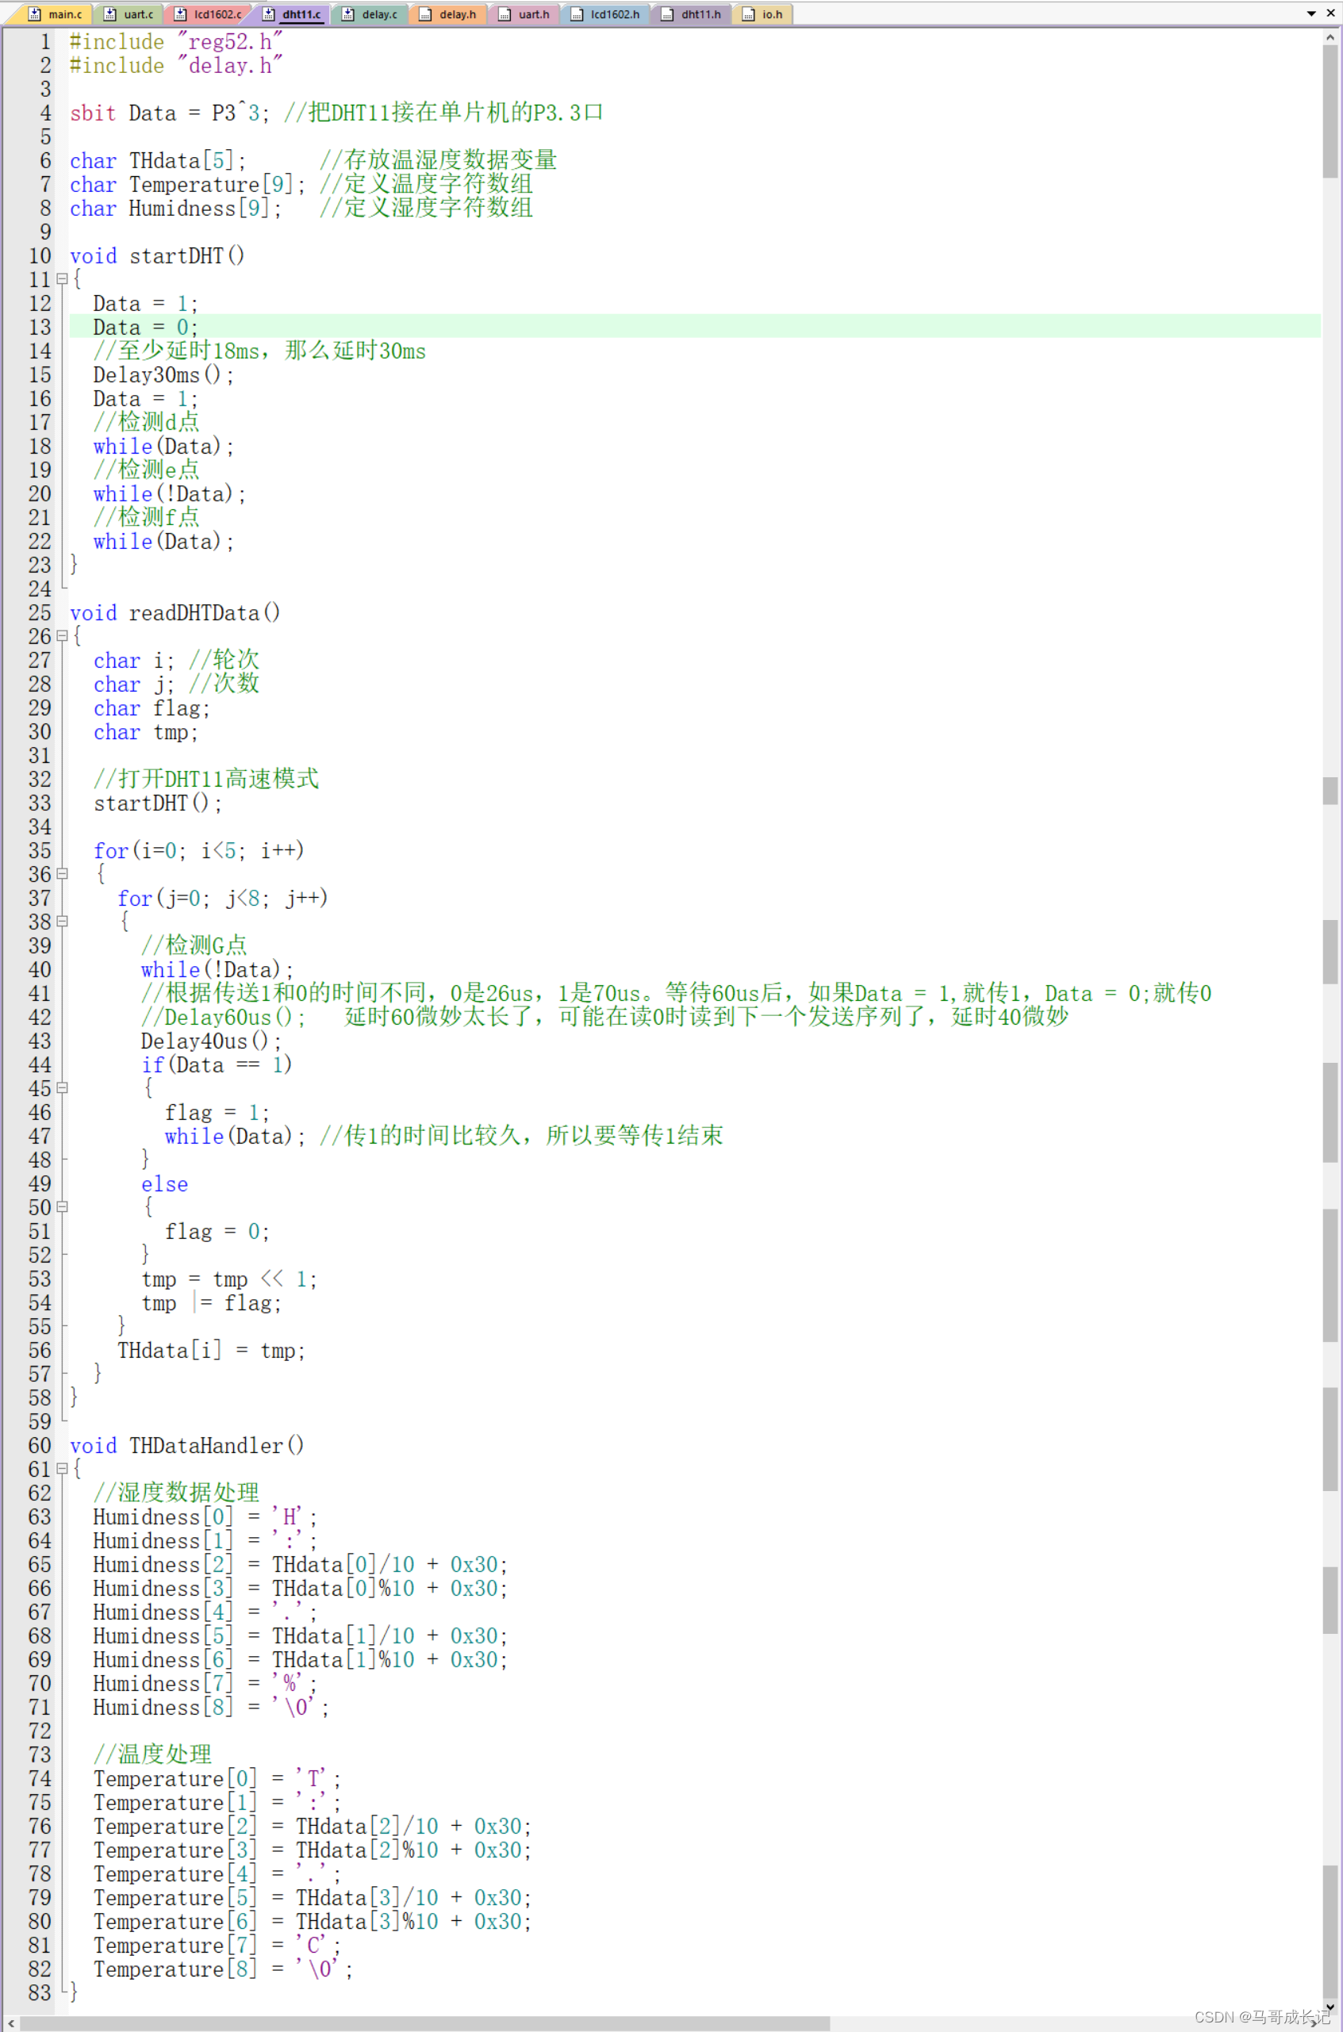Viewport: 1343px width, 2032px height.
Task: Open the dht11.h tab
Action: [x=692, y=13]
